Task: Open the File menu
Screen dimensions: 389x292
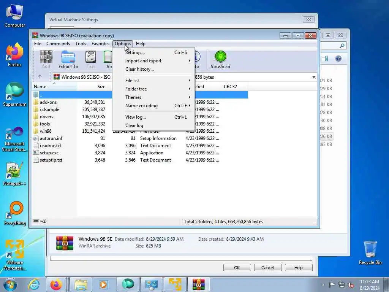Action: pos(38,44)
